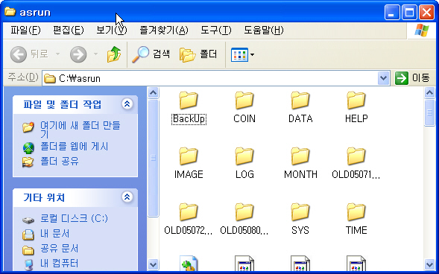Click the 로컬 디스크 drive icon
This screenshot has height=274, width=439.
(x=28, y=220)
